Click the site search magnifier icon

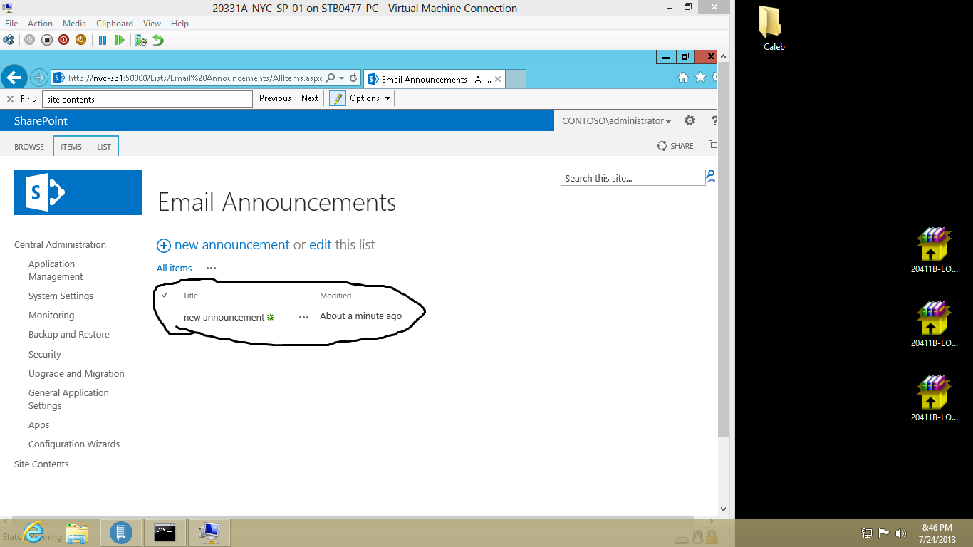[710, 176]
